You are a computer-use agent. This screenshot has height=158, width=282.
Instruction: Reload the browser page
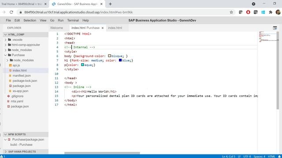pos(11,12)
